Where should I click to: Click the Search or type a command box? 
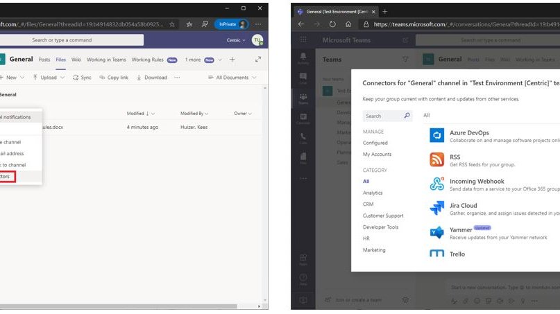click(x=71, y=40)
